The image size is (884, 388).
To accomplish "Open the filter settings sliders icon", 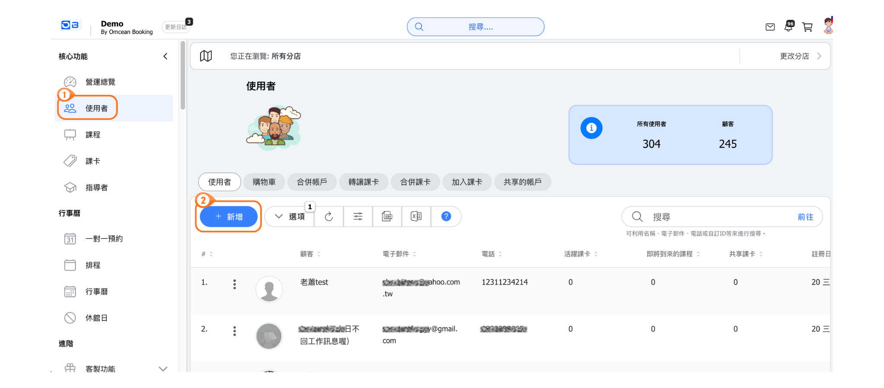I will pos(358,216).
